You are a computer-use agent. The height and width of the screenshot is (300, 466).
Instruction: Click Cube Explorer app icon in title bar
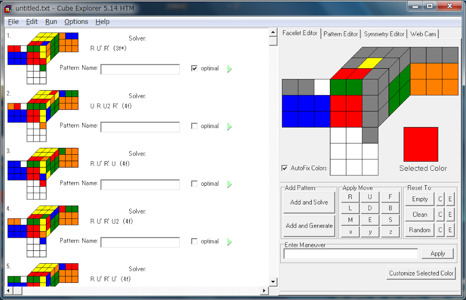point(8,8)
